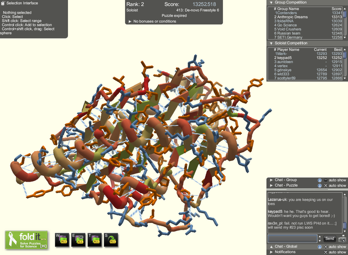Screen dimensions: 348x255
Task: Toggle auto show for Chat - Group
Action: 326,180
